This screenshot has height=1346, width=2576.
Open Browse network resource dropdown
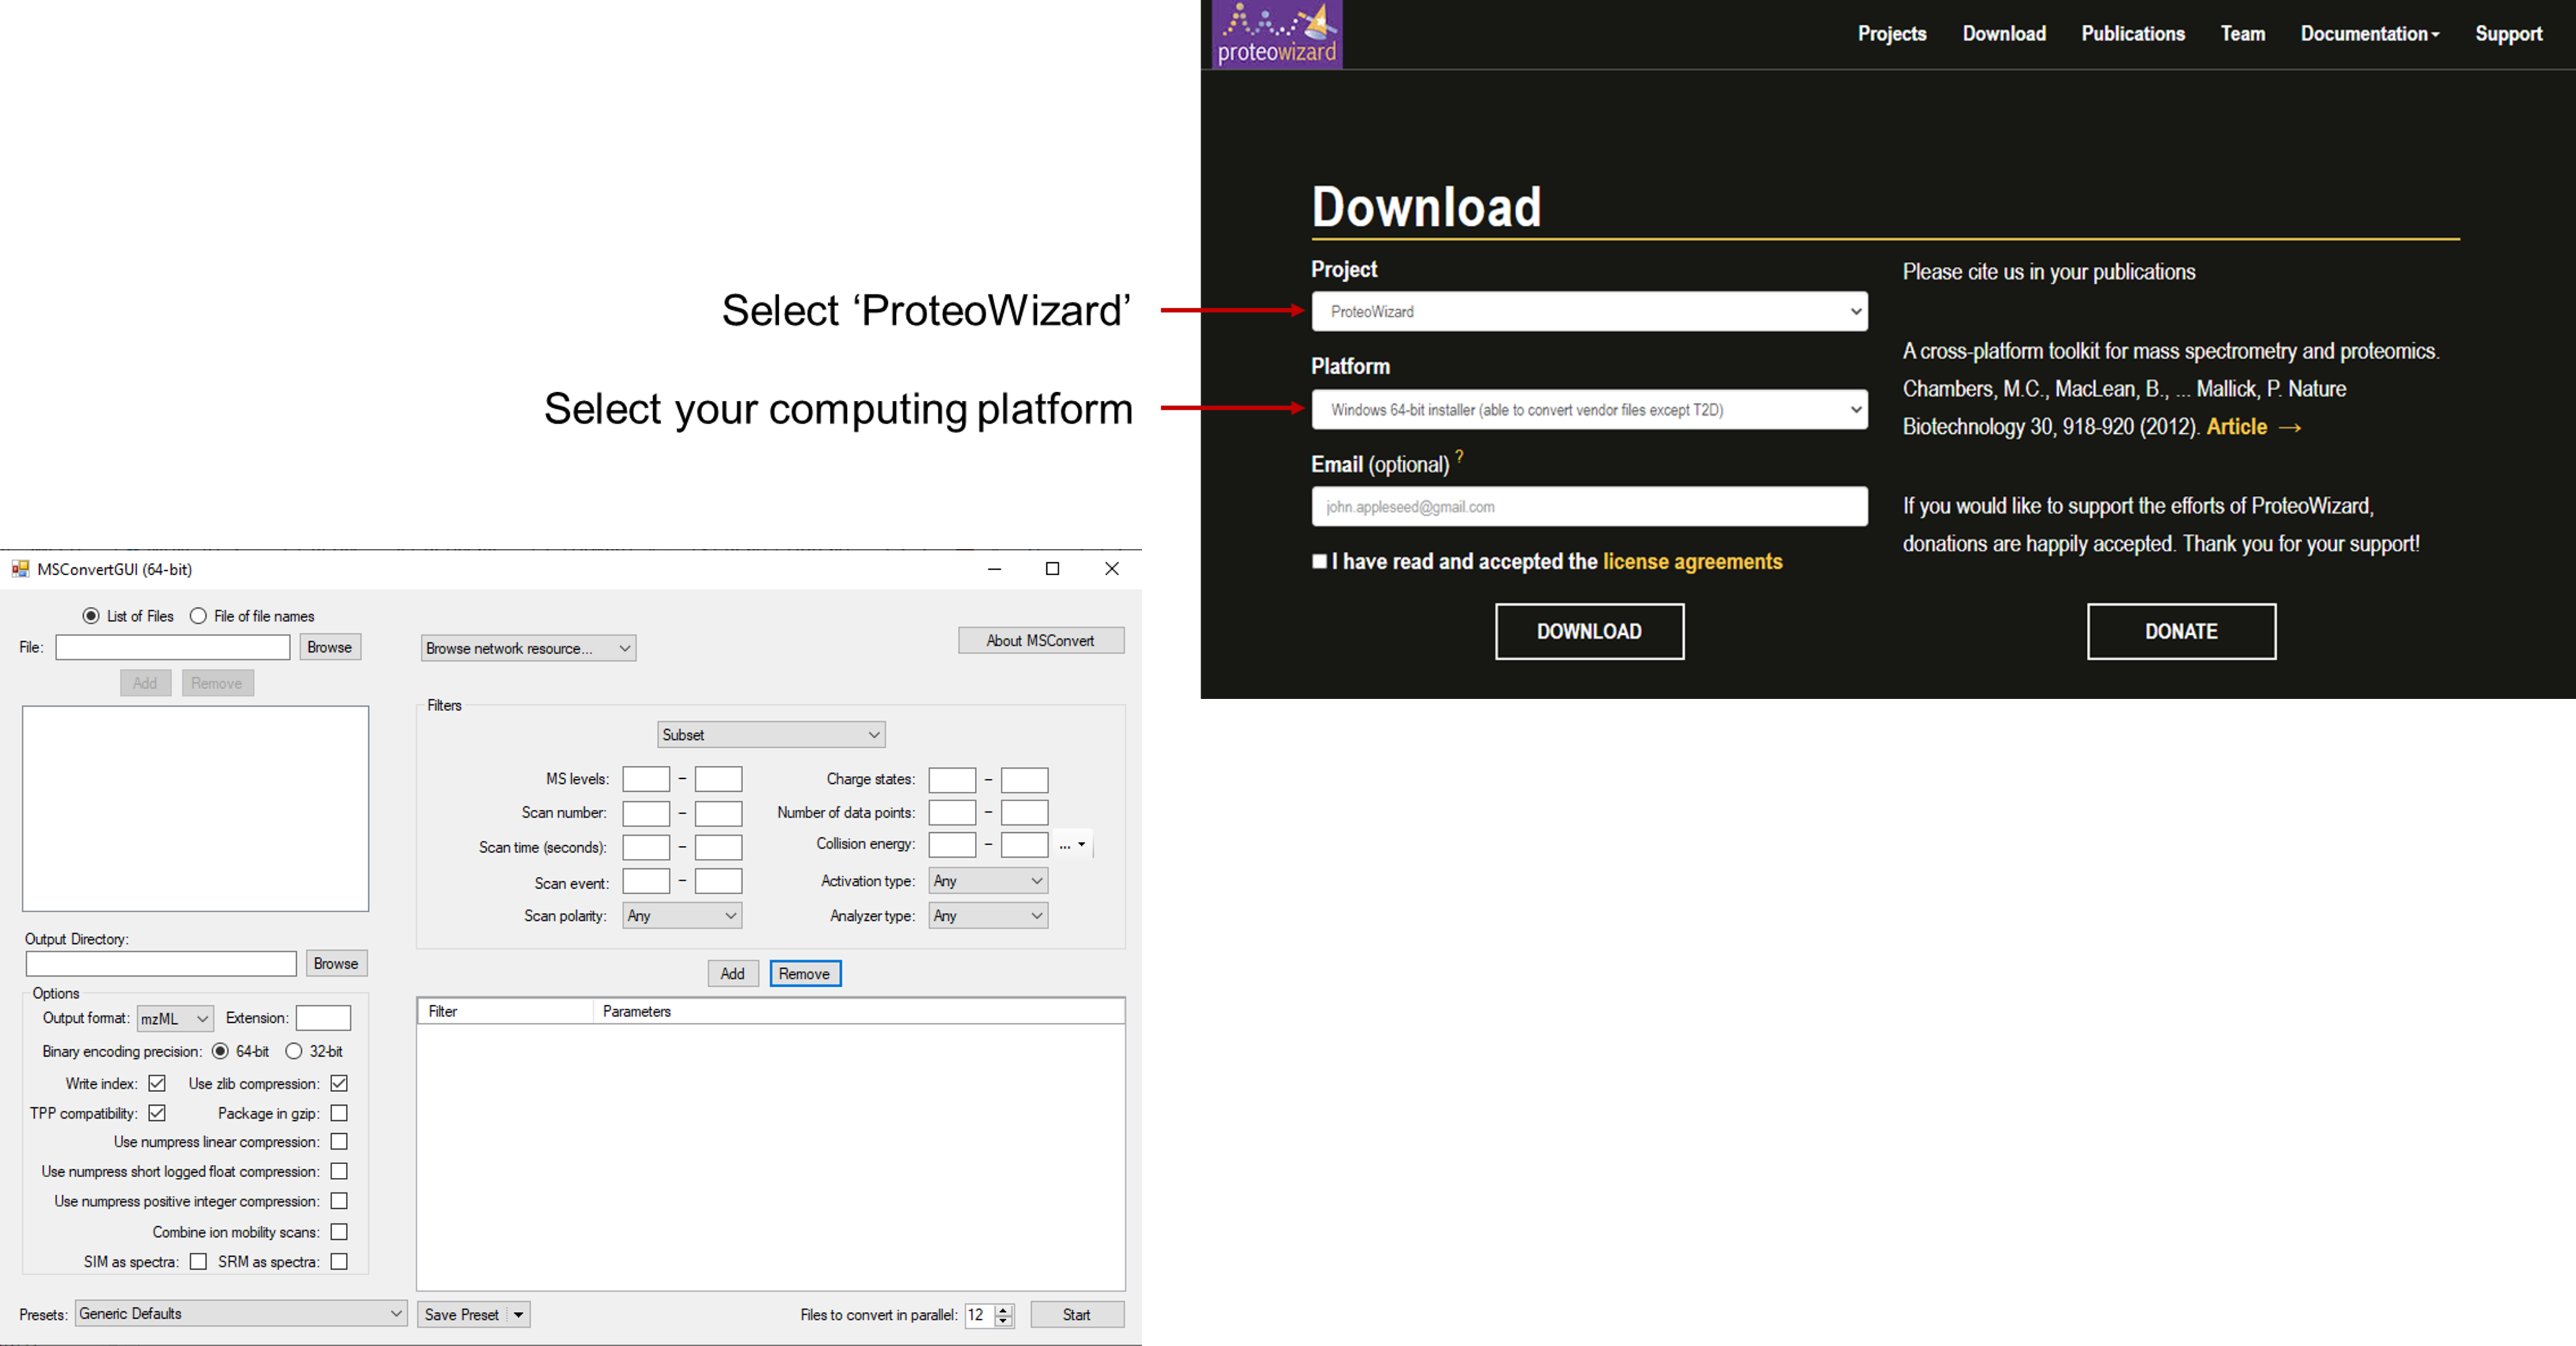point(528,648)
